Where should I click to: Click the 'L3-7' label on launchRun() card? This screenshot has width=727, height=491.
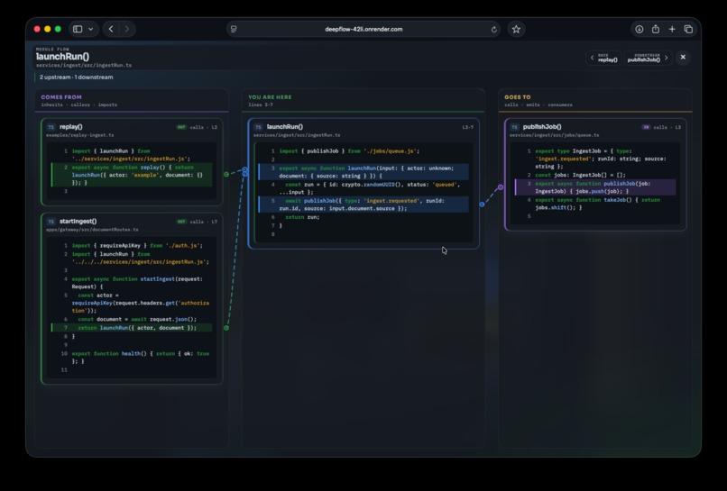tap(467, 127)
